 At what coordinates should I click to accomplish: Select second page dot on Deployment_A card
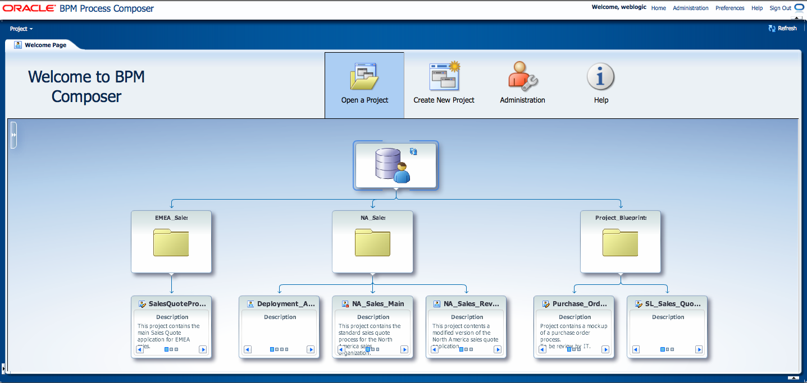coord(277,349)
